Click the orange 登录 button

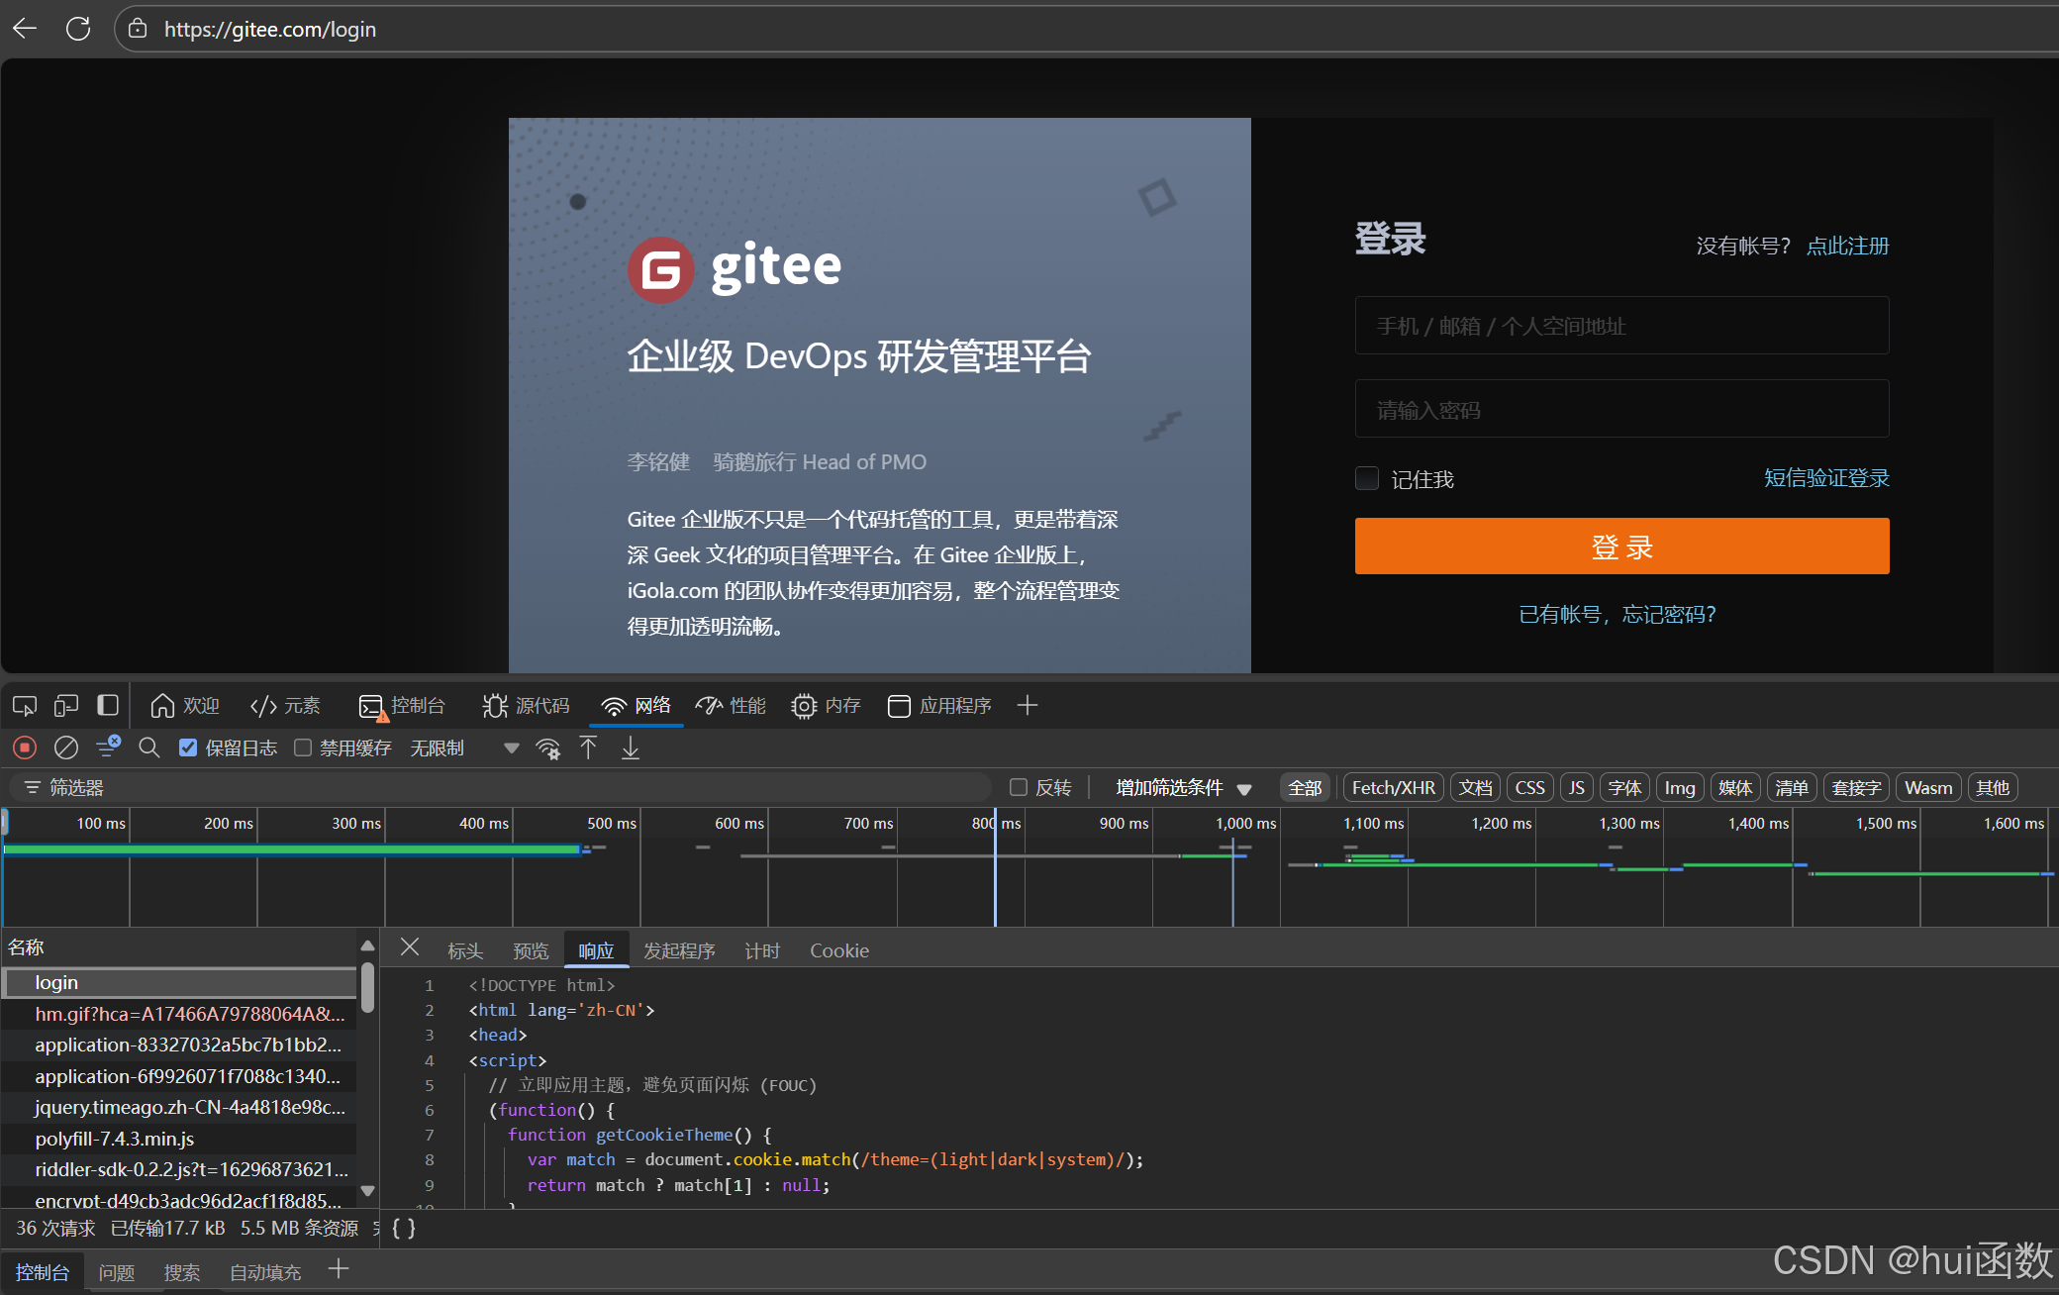pos(1621,547)
